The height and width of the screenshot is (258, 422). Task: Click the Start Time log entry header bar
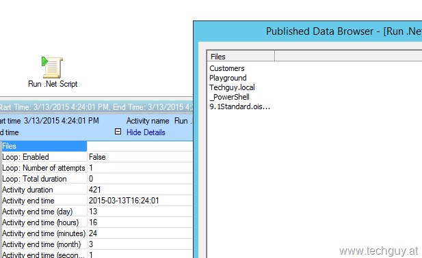pyautogui.click(x=96, y=107)
